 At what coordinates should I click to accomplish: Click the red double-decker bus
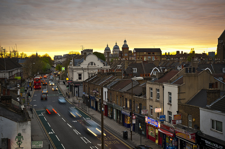[37, 83]
